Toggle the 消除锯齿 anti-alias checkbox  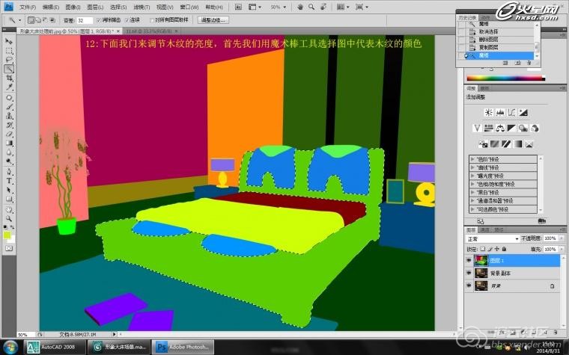[x=98, y=20]
